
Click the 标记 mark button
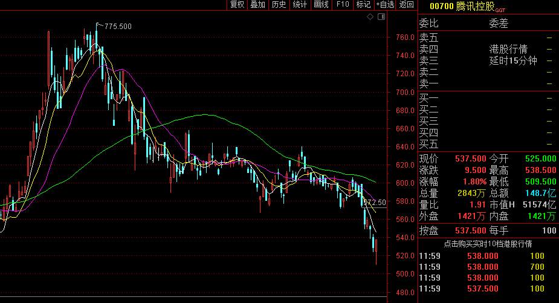(x=363, y=5)
